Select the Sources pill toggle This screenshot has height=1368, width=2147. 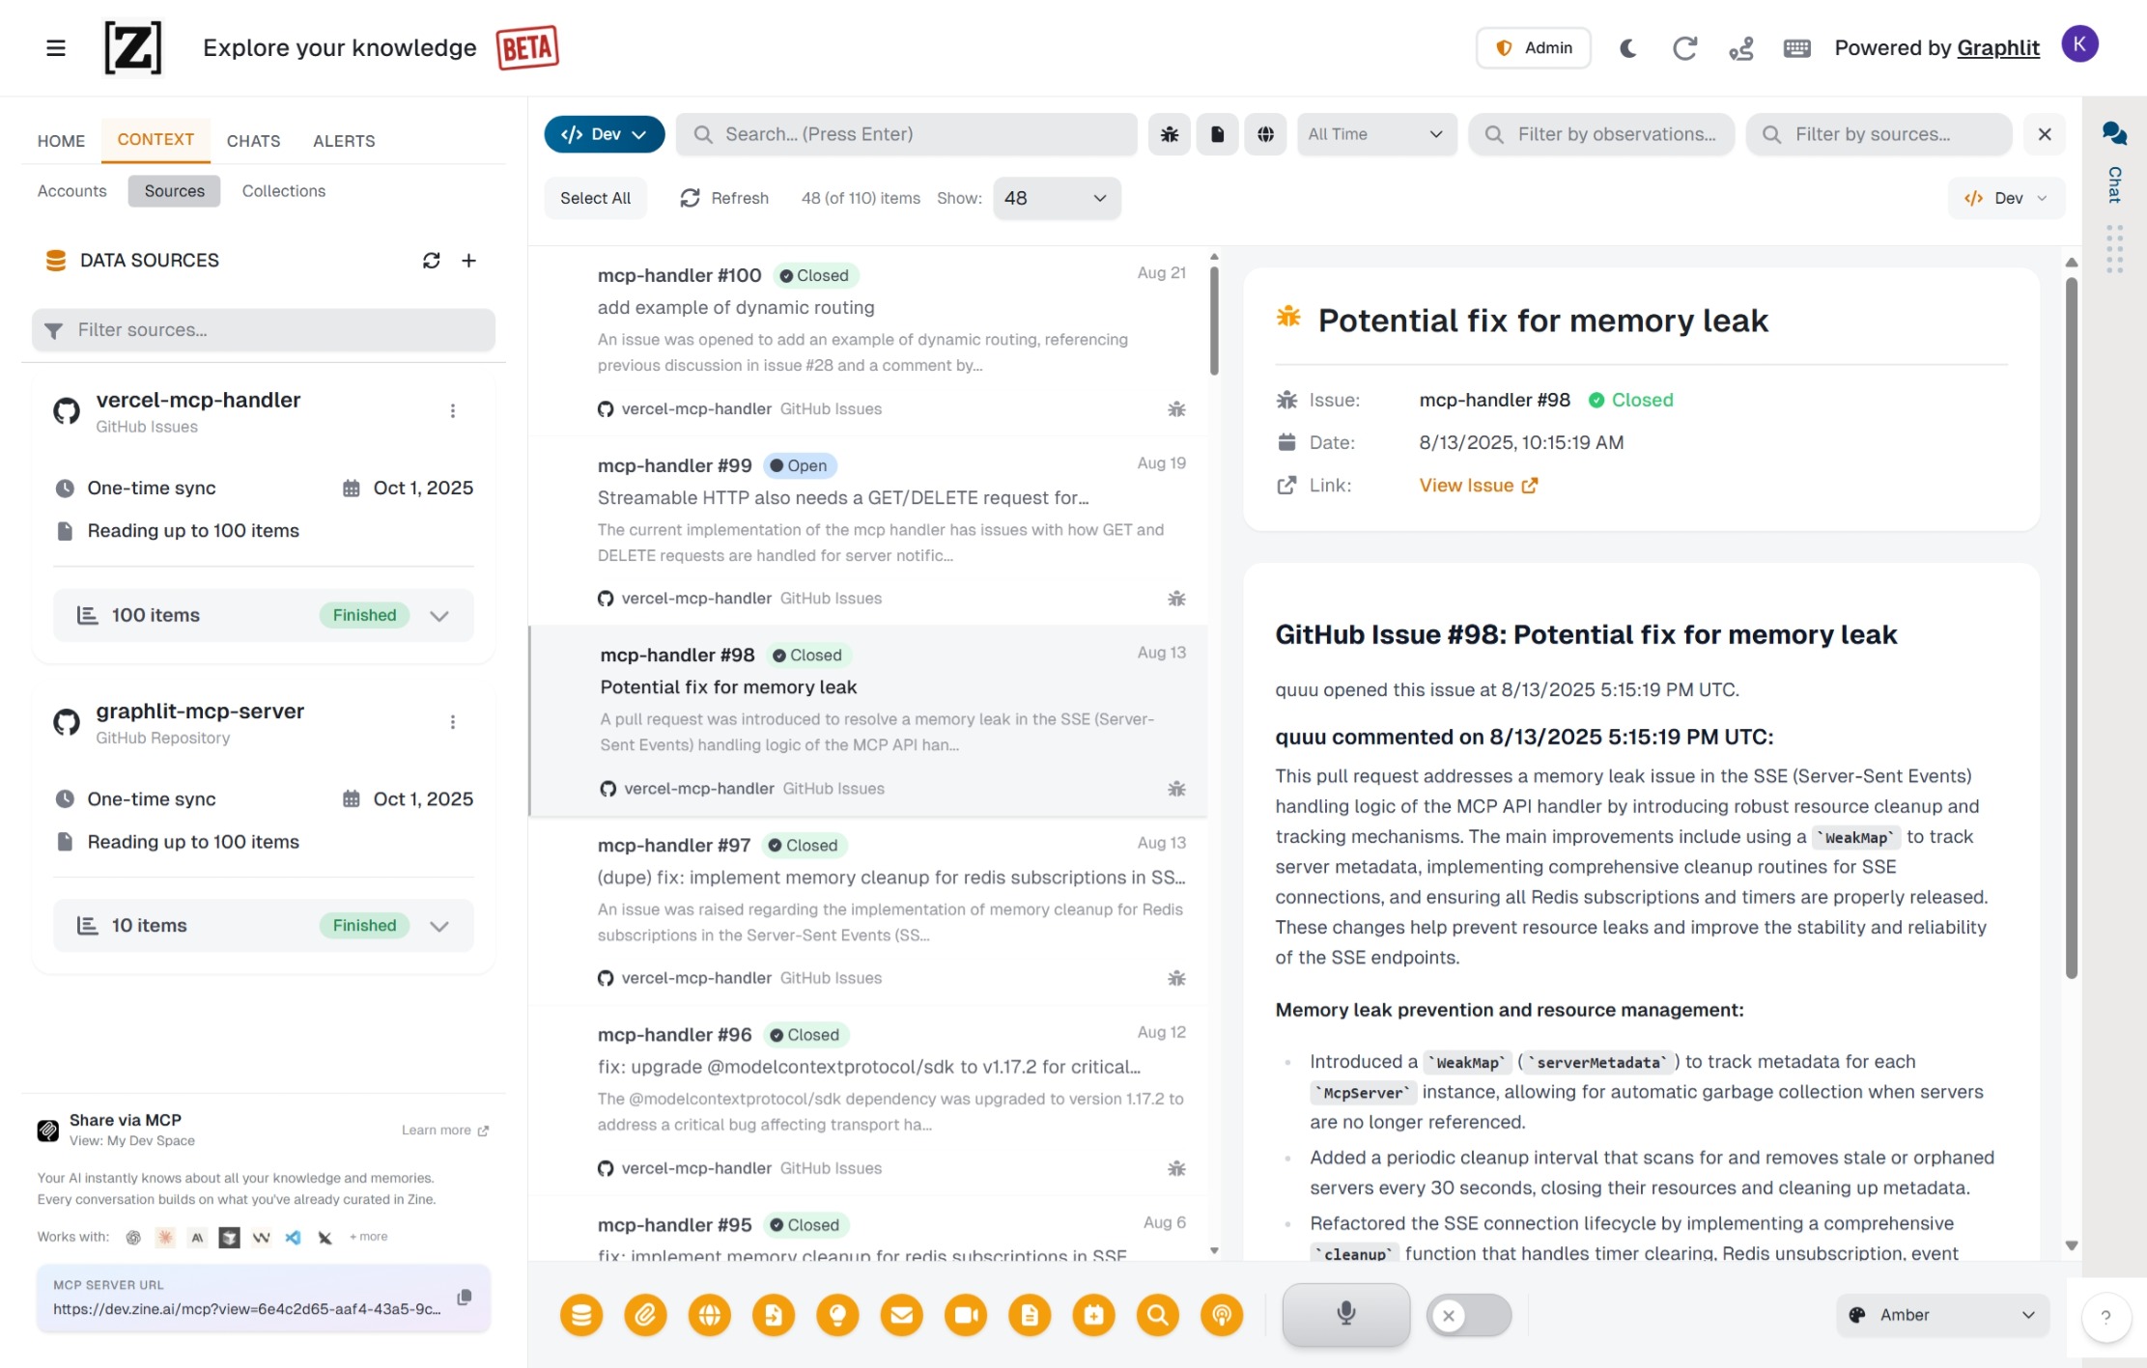click(174, 191)
